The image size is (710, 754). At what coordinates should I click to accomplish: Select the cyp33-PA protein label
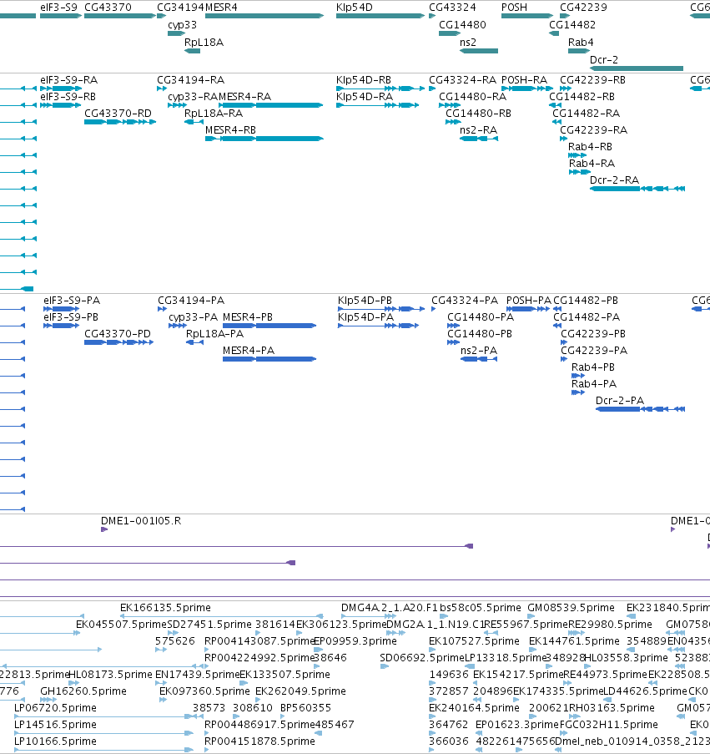point(193,317)
